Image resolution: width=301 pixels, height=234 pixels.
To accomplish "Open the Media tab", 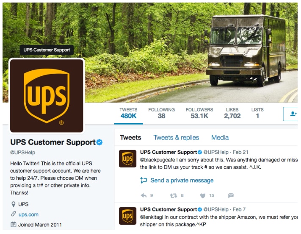I will (220, 137).
